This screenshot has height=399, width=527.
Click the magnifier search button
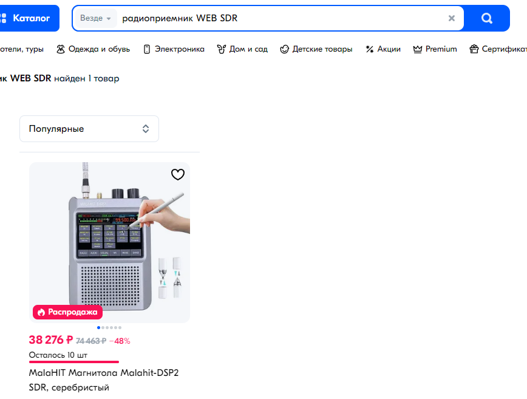pyautogui.click(x=487, y=18)
